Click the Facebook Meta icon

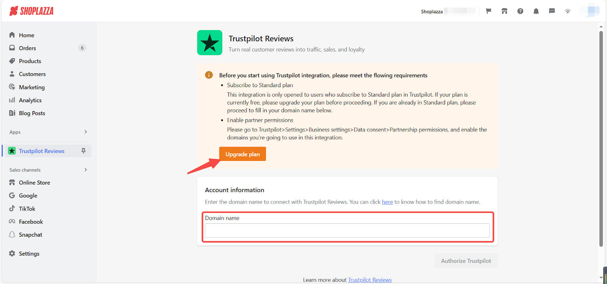pos(12,222)
